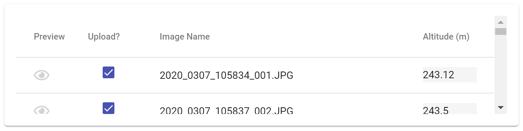Viewport: 523px width, 131px height.
Task: Uncheck upload for 2020_0307_105834_001.JPG
Action: point(109,72)
